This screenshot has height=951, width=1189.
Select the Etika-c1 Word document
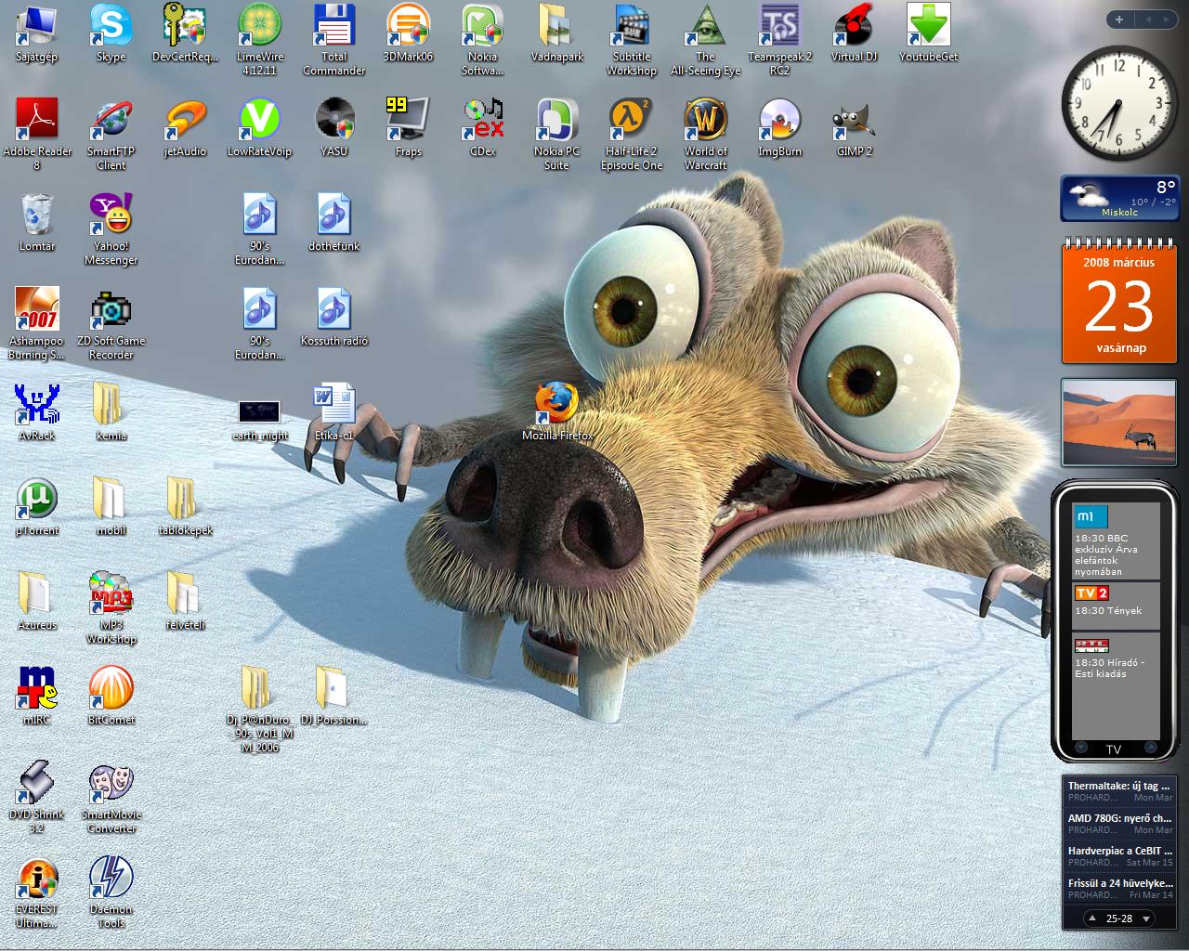click(334, 405)
